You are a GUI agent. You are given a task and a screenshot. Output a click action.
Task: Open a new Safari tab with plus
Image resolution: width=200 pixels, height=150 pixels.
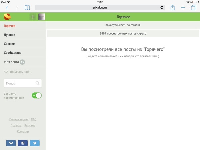[183, 7]
